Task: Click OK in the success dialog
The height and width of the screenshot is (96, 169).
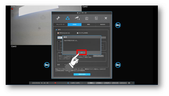Action: tap(82, 52)
